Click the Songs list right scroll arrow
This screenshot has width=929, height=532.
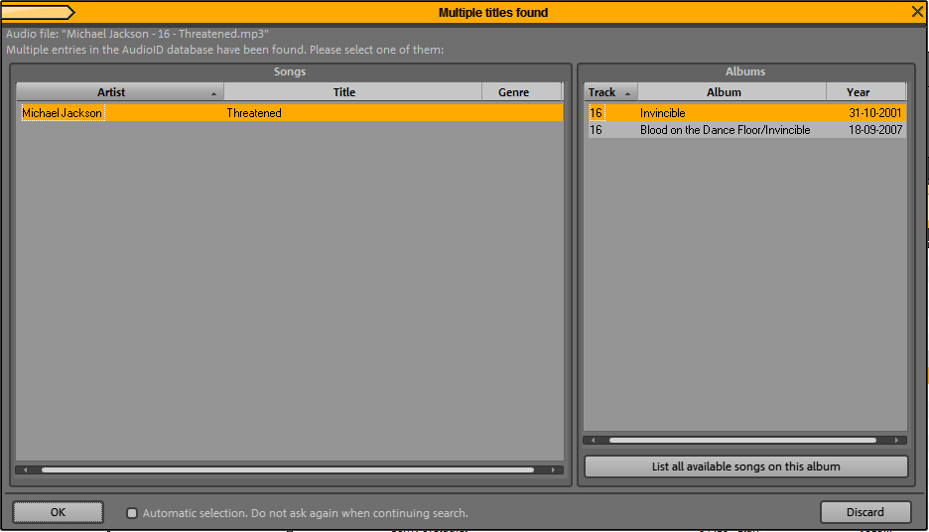point(554,469)
